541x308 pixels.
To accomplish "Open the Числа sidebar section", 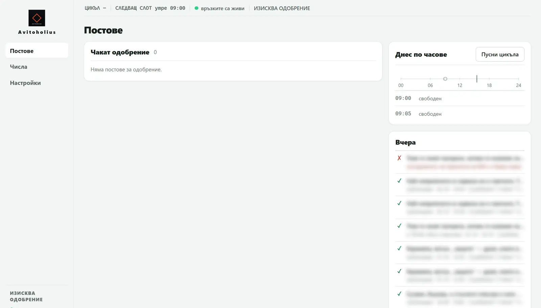I will click(x=37, y=67).
